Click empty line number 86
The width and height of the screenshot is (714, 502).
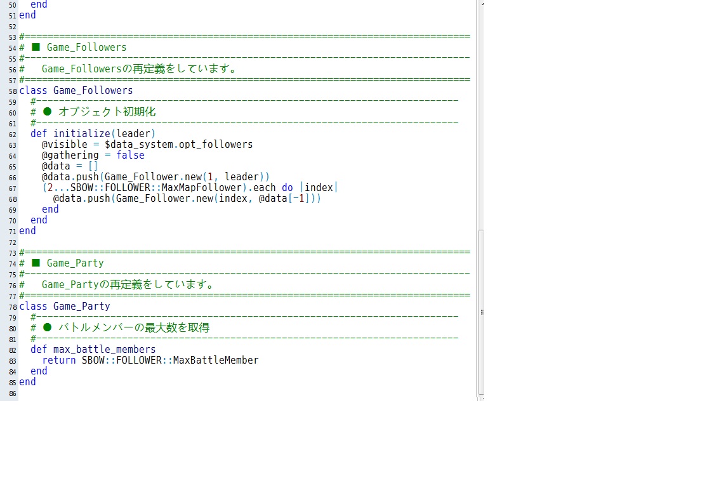coord(12,393)
